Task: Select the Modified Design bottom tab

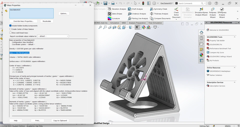Action: [x=102, y=123]
